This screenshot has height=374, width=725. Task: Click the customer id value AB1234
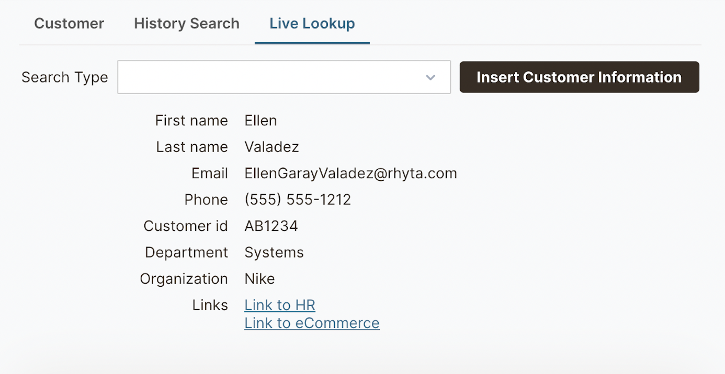[x=271, y=226]
